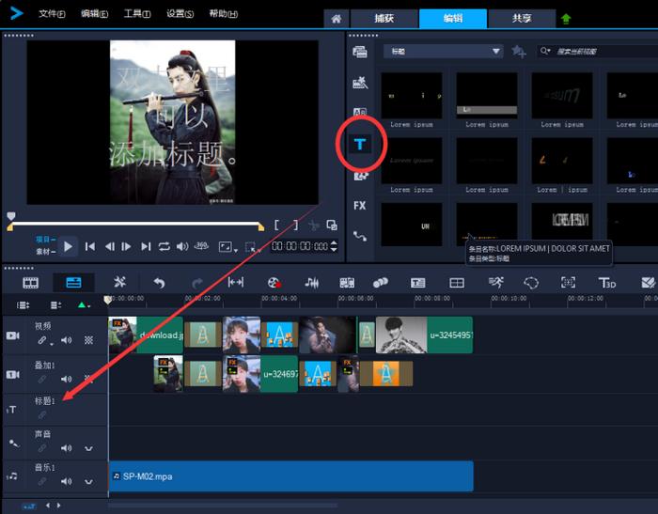Open the 3D Title editor (T3D)
The height and width of the screenshot is (514, 658).
click(x=607, y=282)
